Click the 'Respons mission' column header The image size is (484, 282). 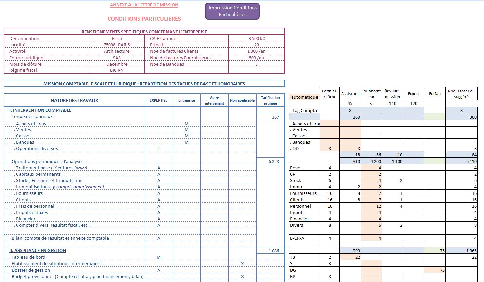[393, 94]
